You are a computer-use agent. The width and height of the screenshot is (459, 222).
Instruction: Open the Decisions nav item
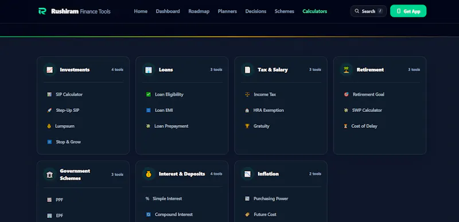coord(255,11)
